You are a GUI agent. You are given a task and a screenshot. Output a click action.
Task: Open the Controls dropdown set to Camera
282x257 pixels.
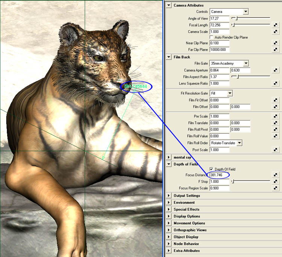click(x=229, y=12)
